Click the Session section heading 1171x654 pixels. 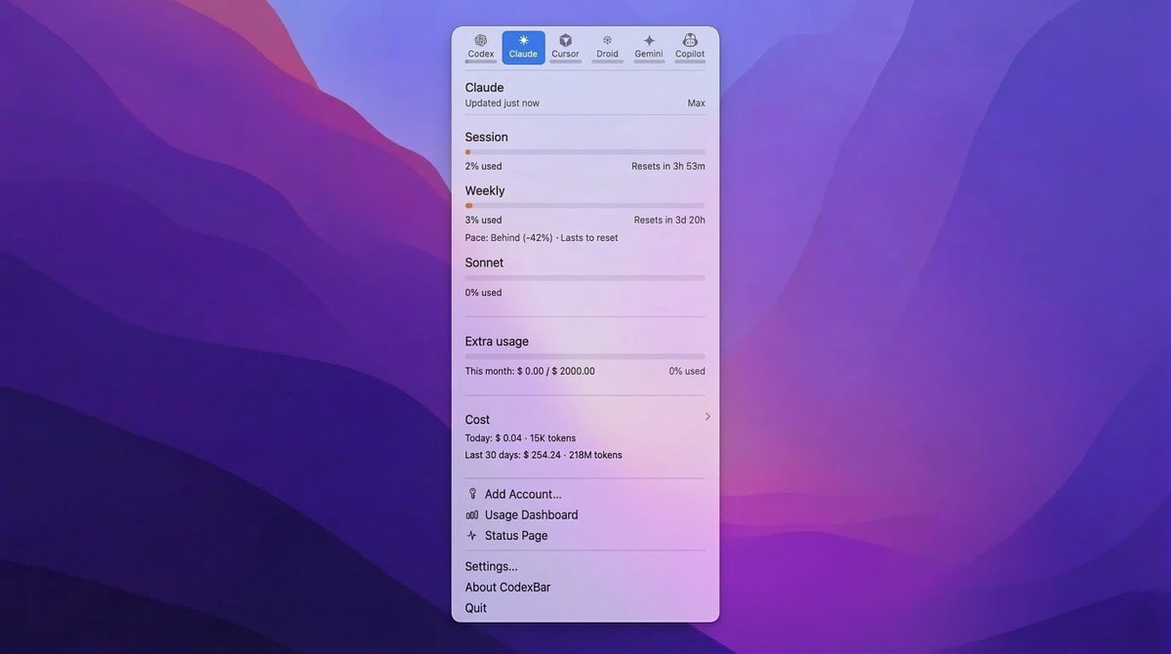(487, 137)
